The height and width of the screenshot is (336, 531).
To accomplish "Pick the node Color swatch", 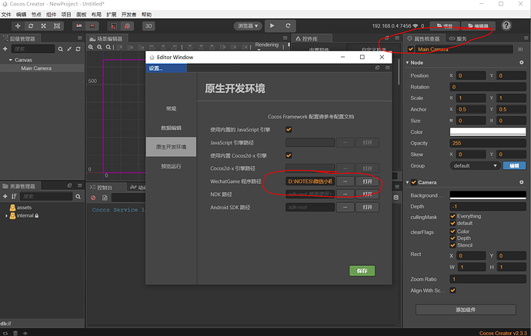I will (488, 132).
